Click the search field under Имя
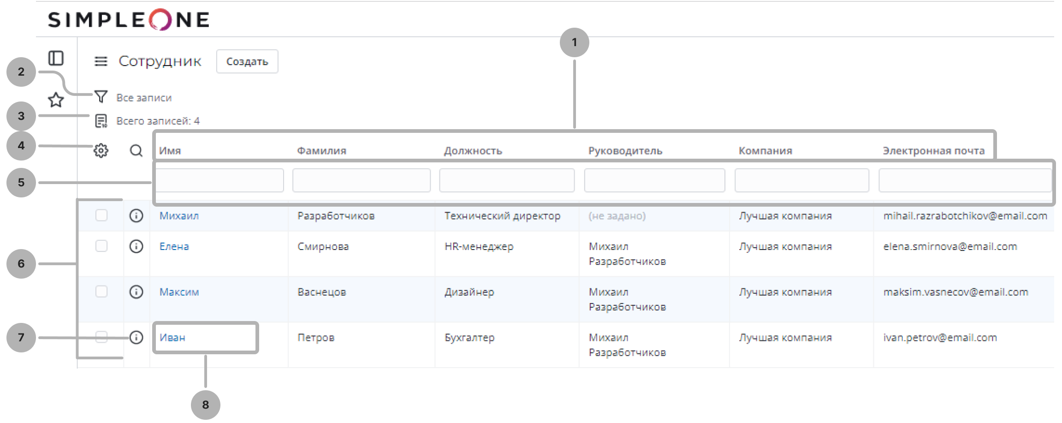This screenshot has width=1062, height=423. [x=220, y=180]
